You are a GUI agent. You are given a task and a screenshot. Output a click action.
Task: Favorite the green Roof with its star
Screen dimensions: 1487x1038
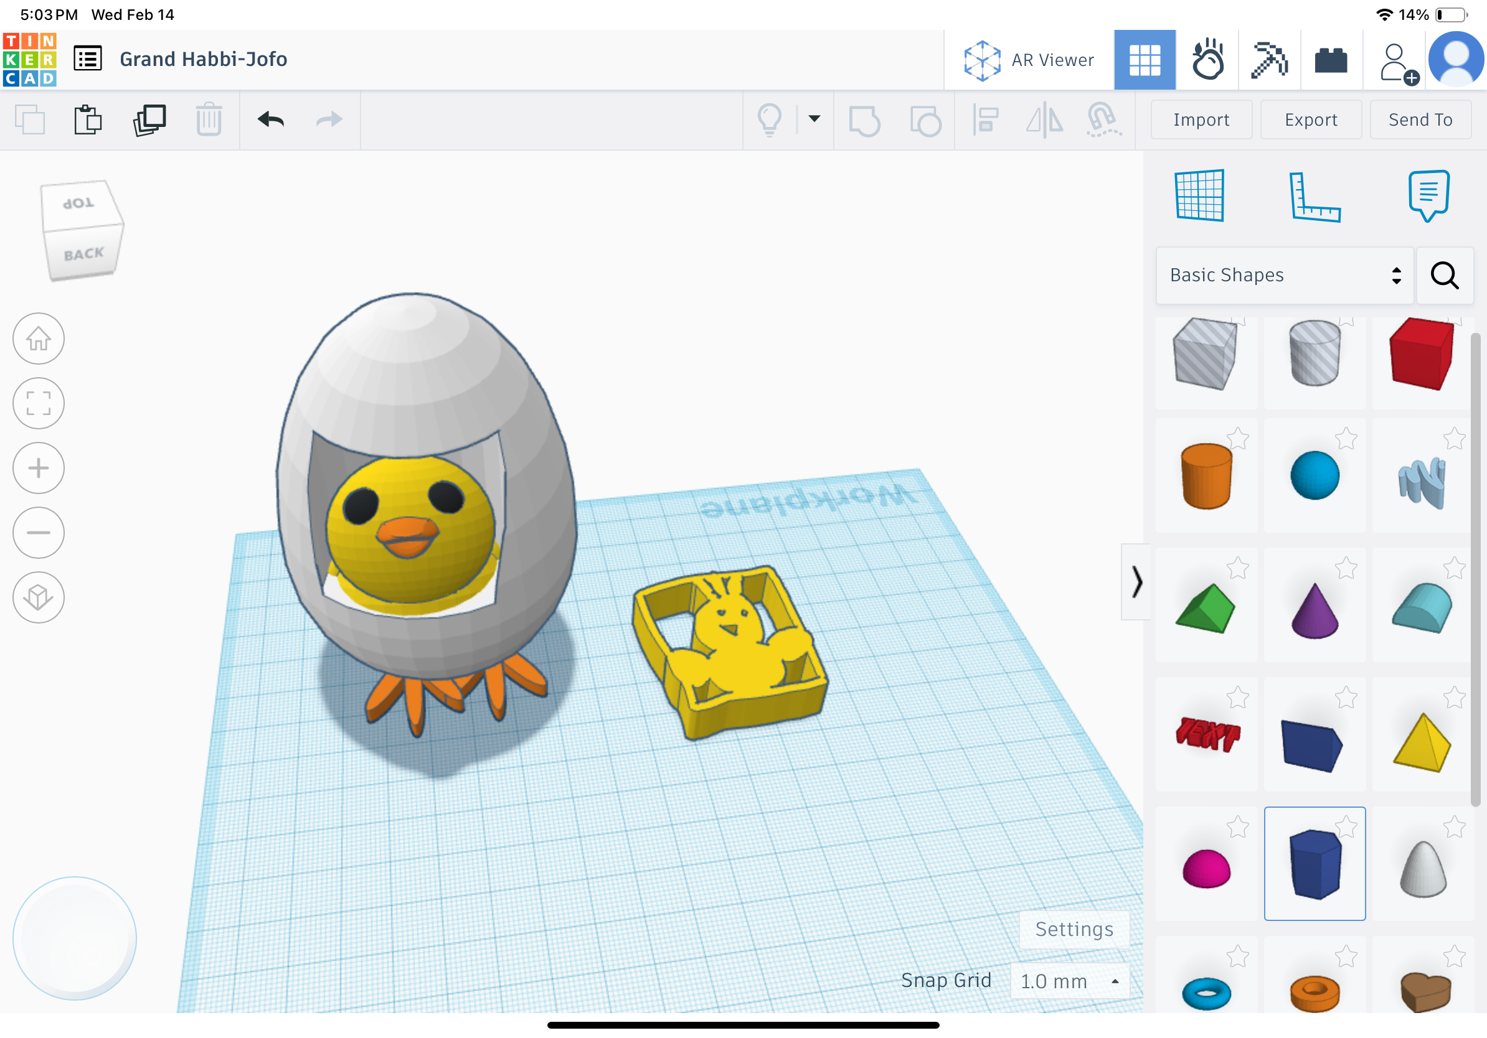[x=1238, y=568]
